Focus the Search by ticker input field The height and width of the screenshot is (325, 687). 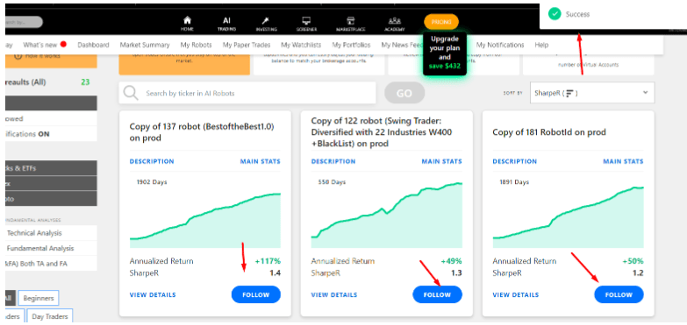click(259, 93)
